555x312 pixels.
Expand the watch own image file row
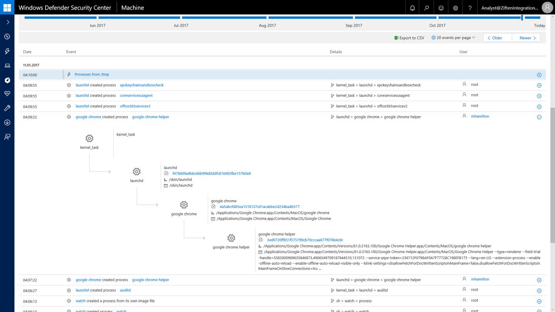(539, 301)
